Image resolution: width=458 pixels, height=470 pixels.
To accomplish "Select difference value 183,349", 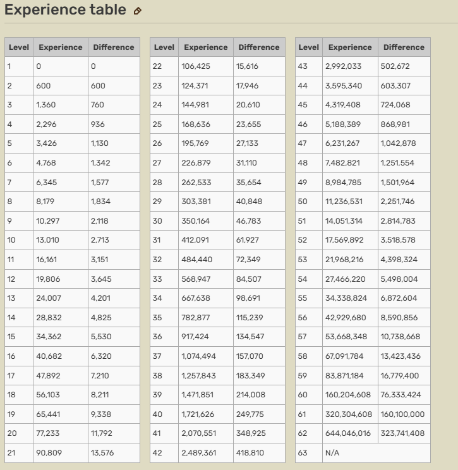I will tap(251, 376).
